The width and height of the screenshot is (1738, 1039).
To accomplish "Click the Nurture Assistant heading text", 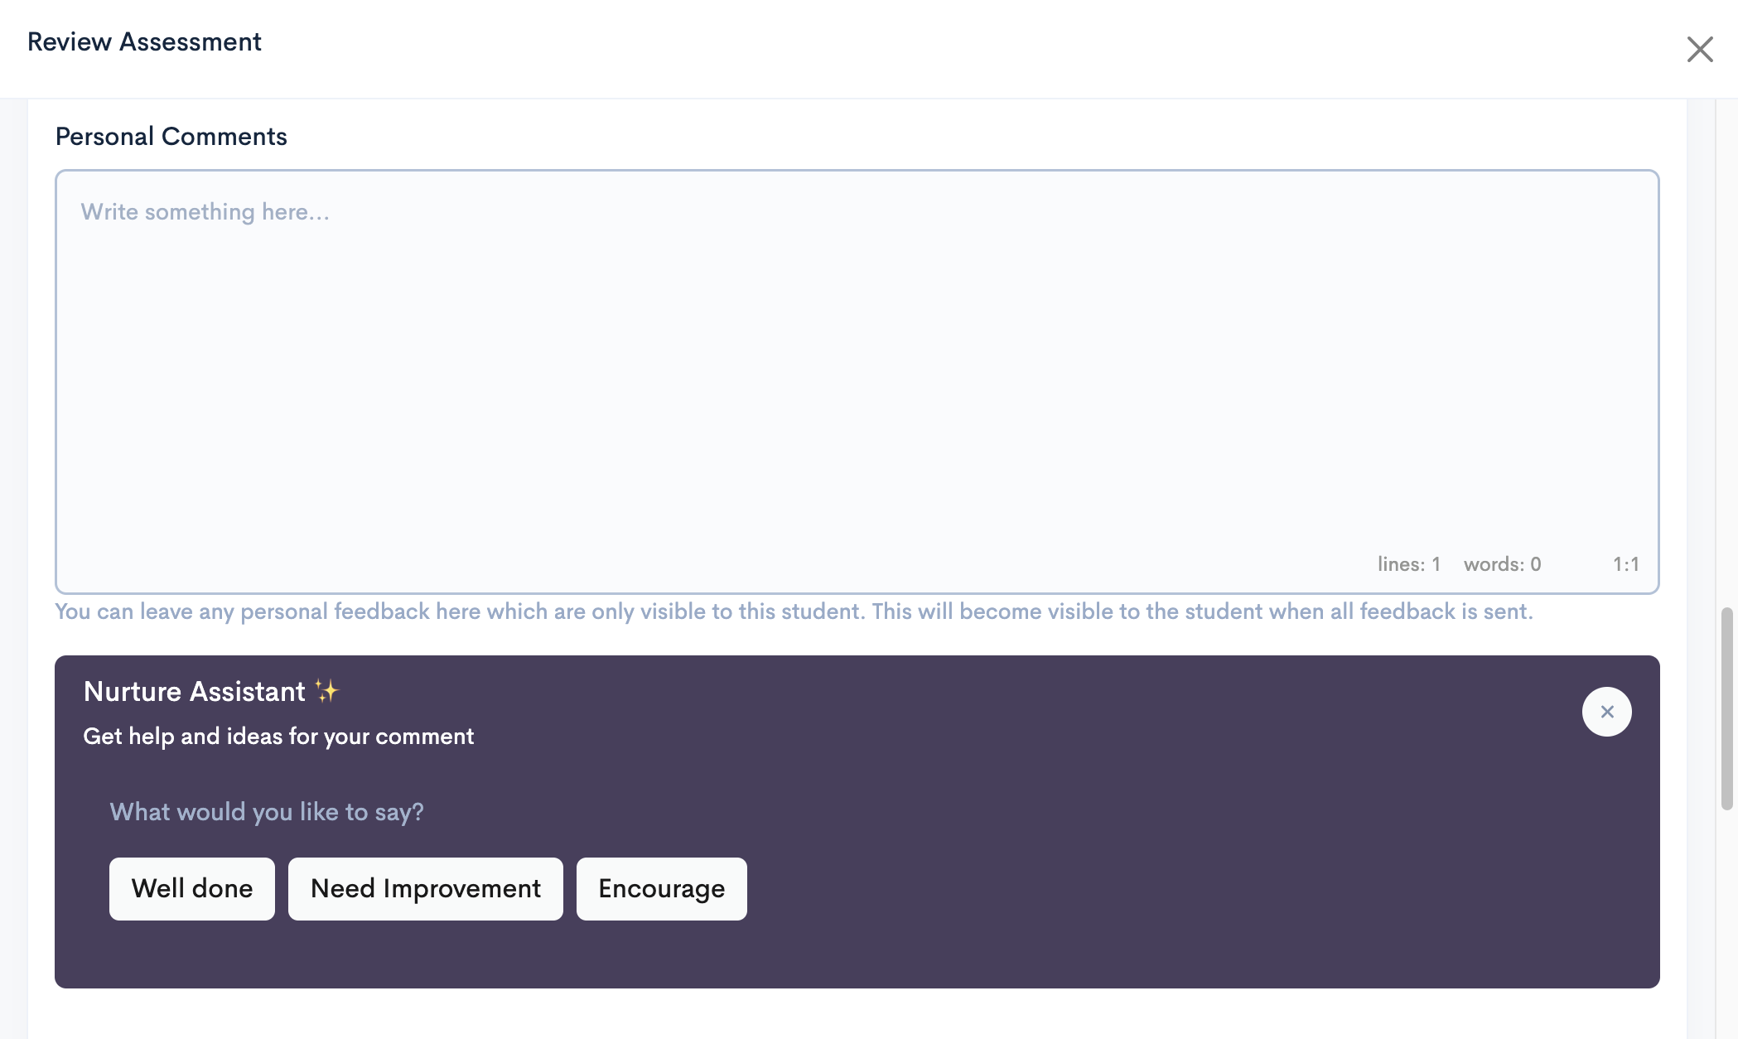I will coord(195,691).
